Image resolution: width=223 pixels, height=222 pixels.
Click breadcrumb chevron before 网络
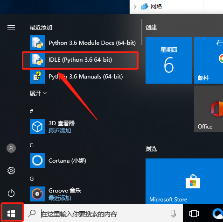click(x=135, y=7)
